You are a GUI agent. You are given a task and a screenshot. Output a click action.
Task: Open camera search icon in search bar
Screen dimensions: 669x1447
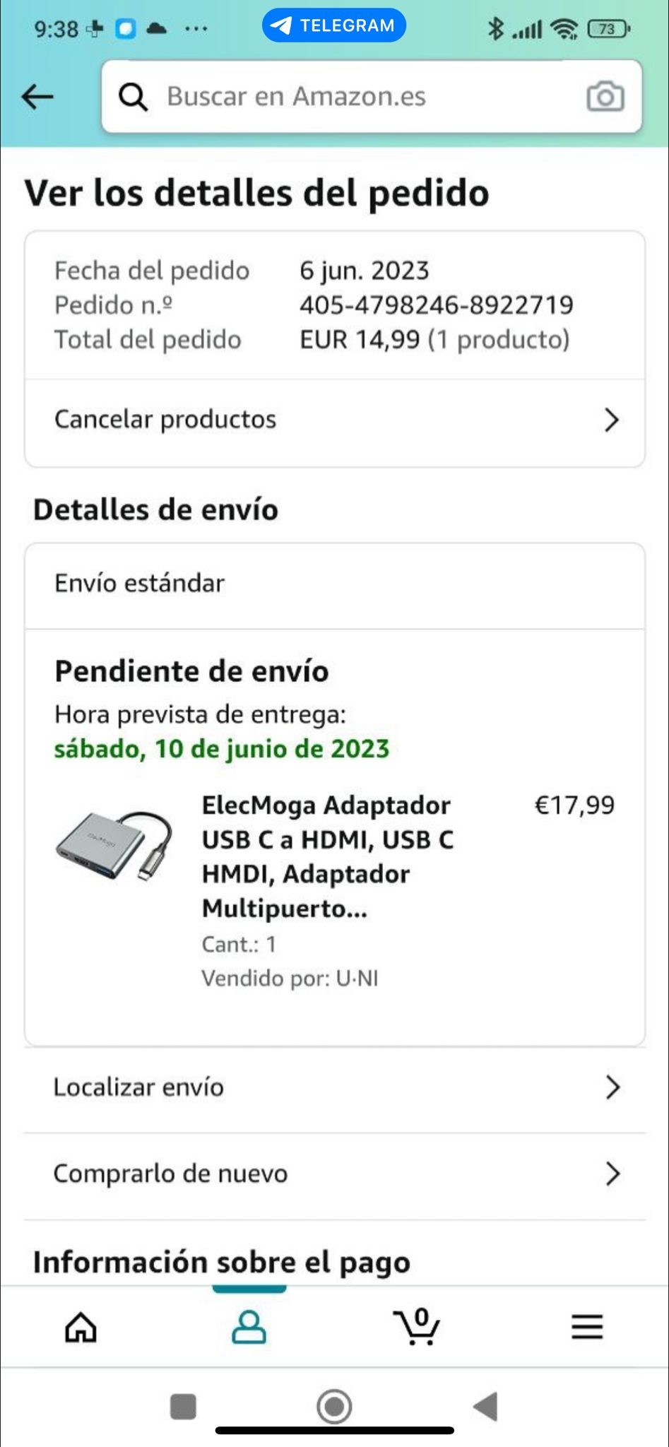click(x=605, y=96)
